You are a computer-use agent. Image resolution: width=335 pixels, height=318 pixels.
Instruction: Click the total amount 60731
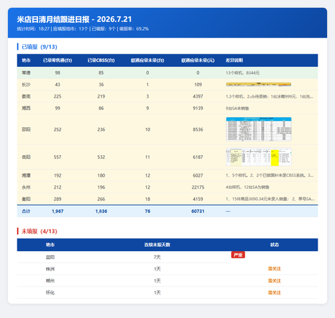[198, 211]
